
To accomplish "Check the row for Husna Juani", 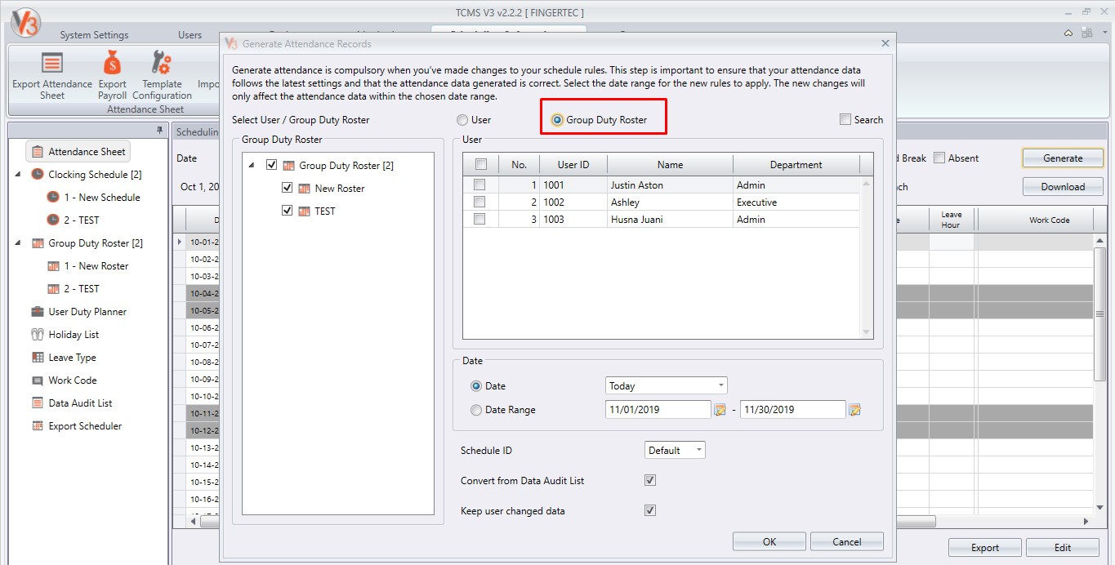I will coord(479,219).
